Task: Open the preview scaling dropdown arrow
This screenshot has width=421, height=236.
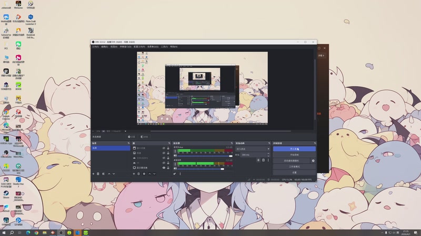Action: point(125,131)
